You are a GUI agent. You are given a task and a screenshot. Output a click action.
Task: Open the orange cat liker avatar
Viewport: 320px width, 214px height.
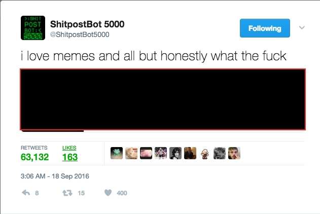pos(131,153)
